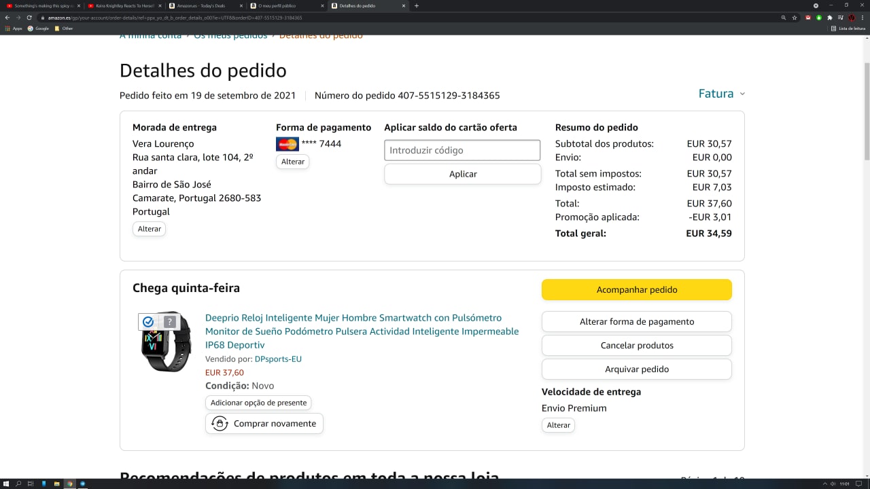
Task: Click the gift card code input field
Action: tap(462, 150)
